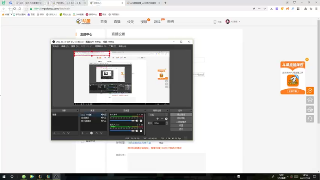Mute the desktop audio speaker icon

[137, 121]
